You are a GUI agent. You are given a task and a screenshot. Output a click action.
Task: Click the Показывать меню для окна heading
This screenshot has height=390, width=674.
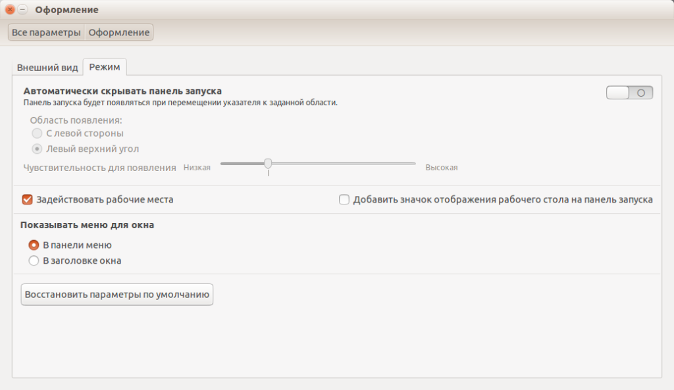pos(88,225)
